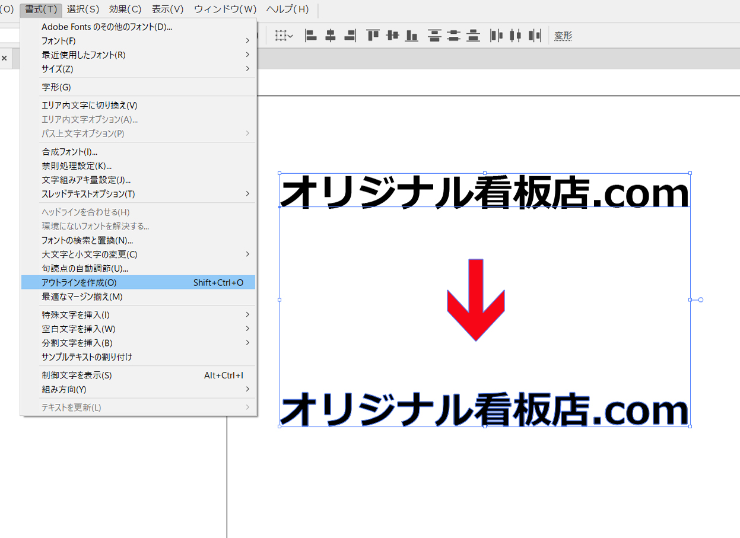Click Horizontal Align Right icon
This screenshot has height=538, width=740.
[350, 36]
